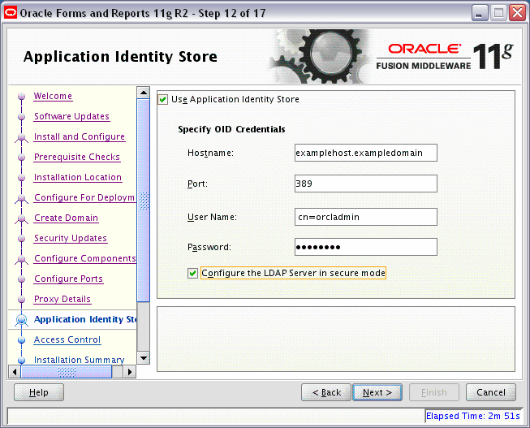Screen dimensions: 530x428
Task: Focus the User Name field
Action: coord(366,217)
